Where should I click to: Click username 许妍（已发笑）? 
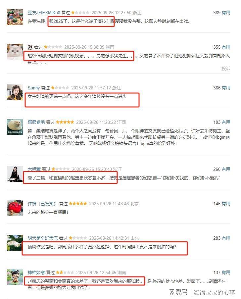tap(42, 204)
